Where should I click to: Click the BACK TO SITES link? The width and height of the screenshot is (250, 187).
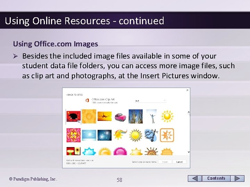(x=74, y=95)
